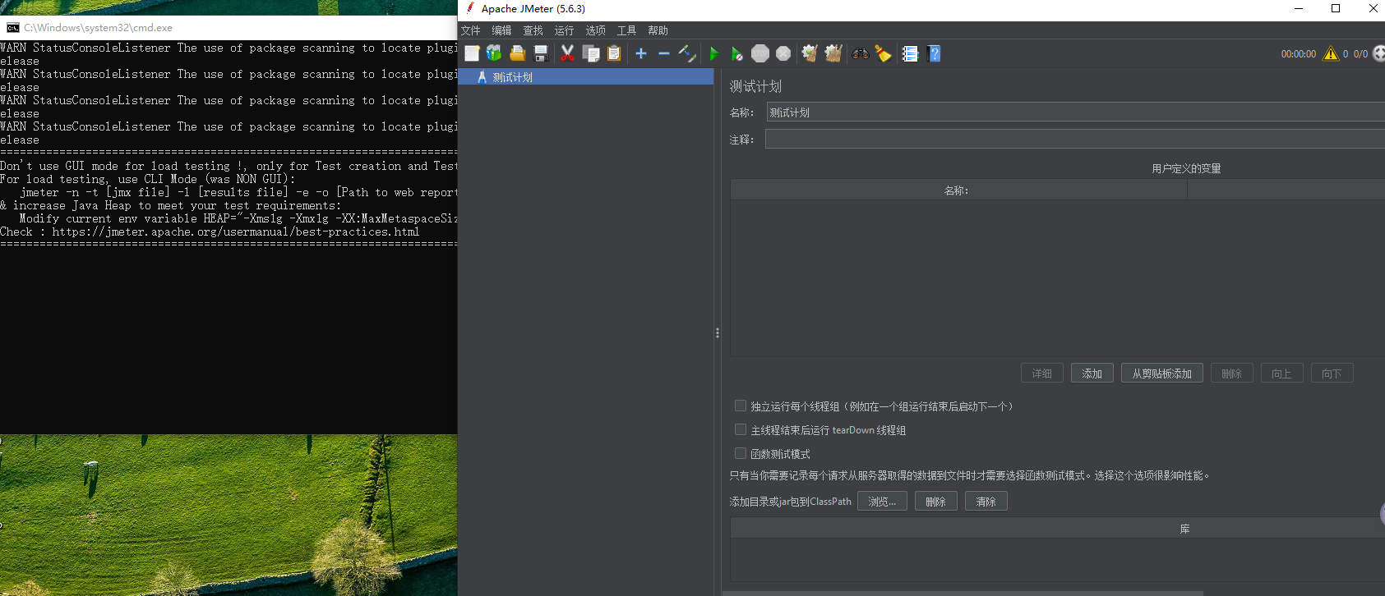
Task: Click the Open file folder icon
Action: point(517,53)
